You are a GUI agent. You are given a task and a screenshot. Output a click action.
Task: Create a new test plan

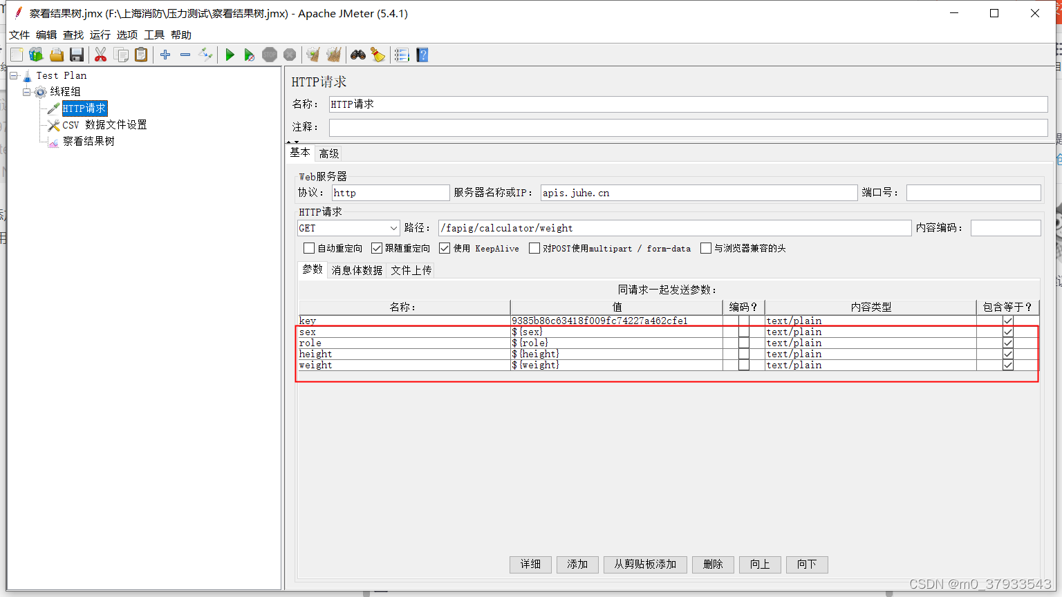coord(17,55)
